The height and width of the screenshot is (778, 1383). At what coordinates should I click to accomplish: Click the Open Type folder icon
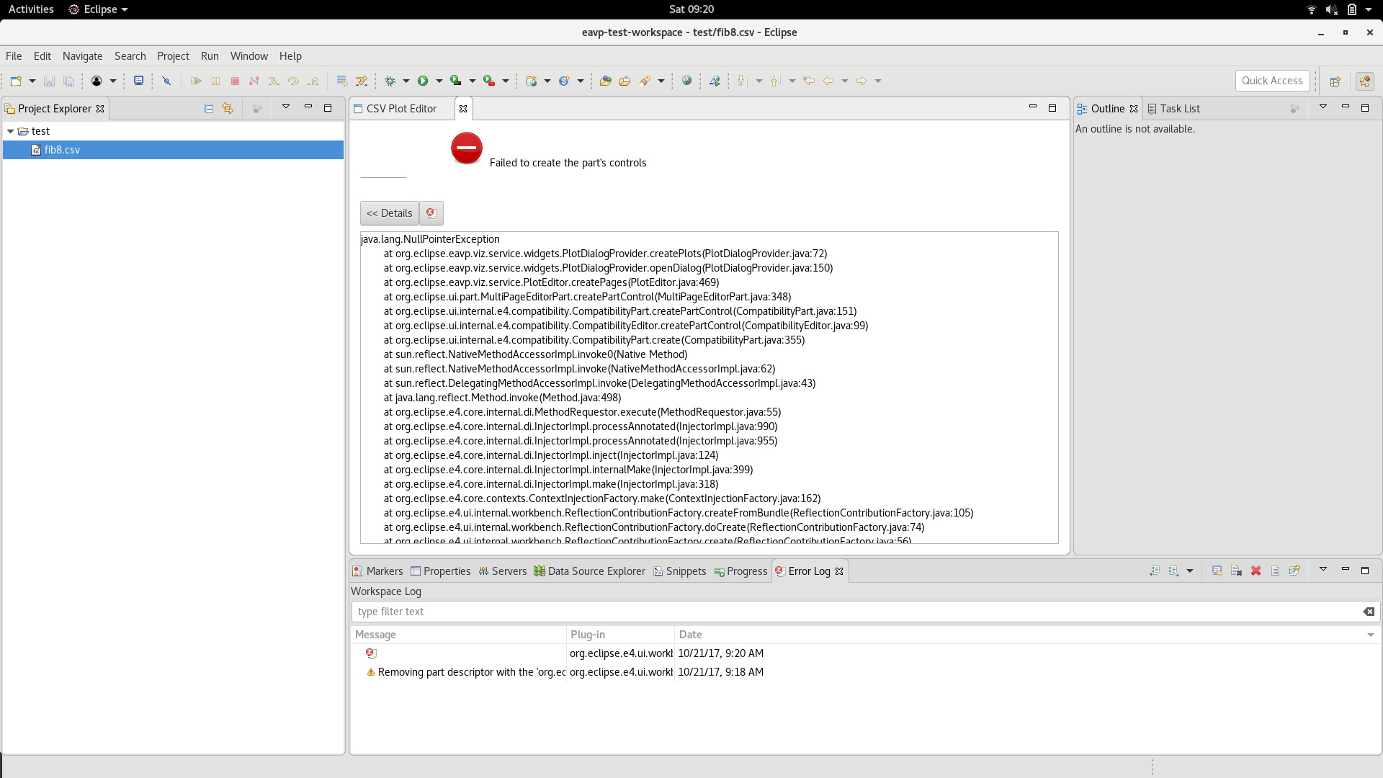pos(605,81)
